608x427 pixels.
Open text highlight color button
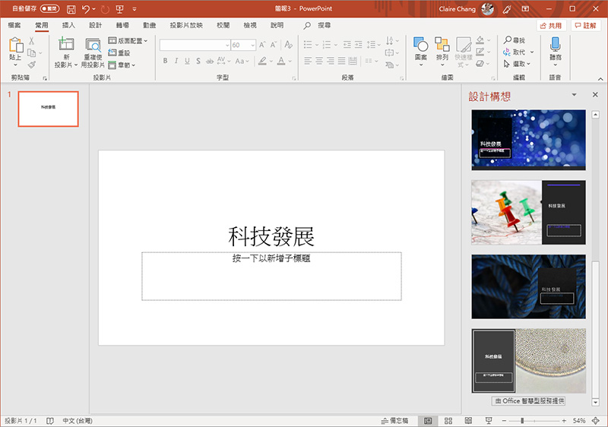pos(262,61)
